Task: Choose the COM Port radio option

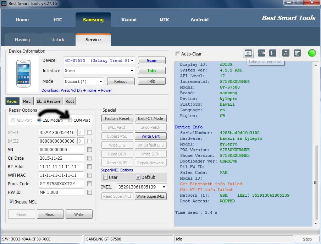Action: point(70,120)
